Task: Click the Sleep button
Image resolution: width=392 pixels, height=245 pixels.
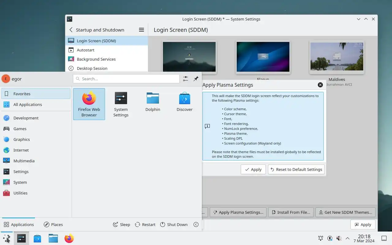Action: click(x=122, y=224)
